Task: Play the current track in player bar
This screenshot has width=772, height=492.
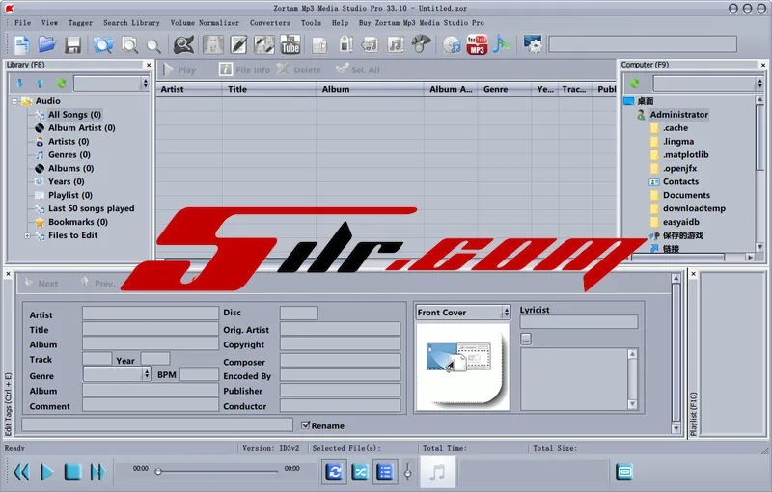Action: tap(46, 473)
